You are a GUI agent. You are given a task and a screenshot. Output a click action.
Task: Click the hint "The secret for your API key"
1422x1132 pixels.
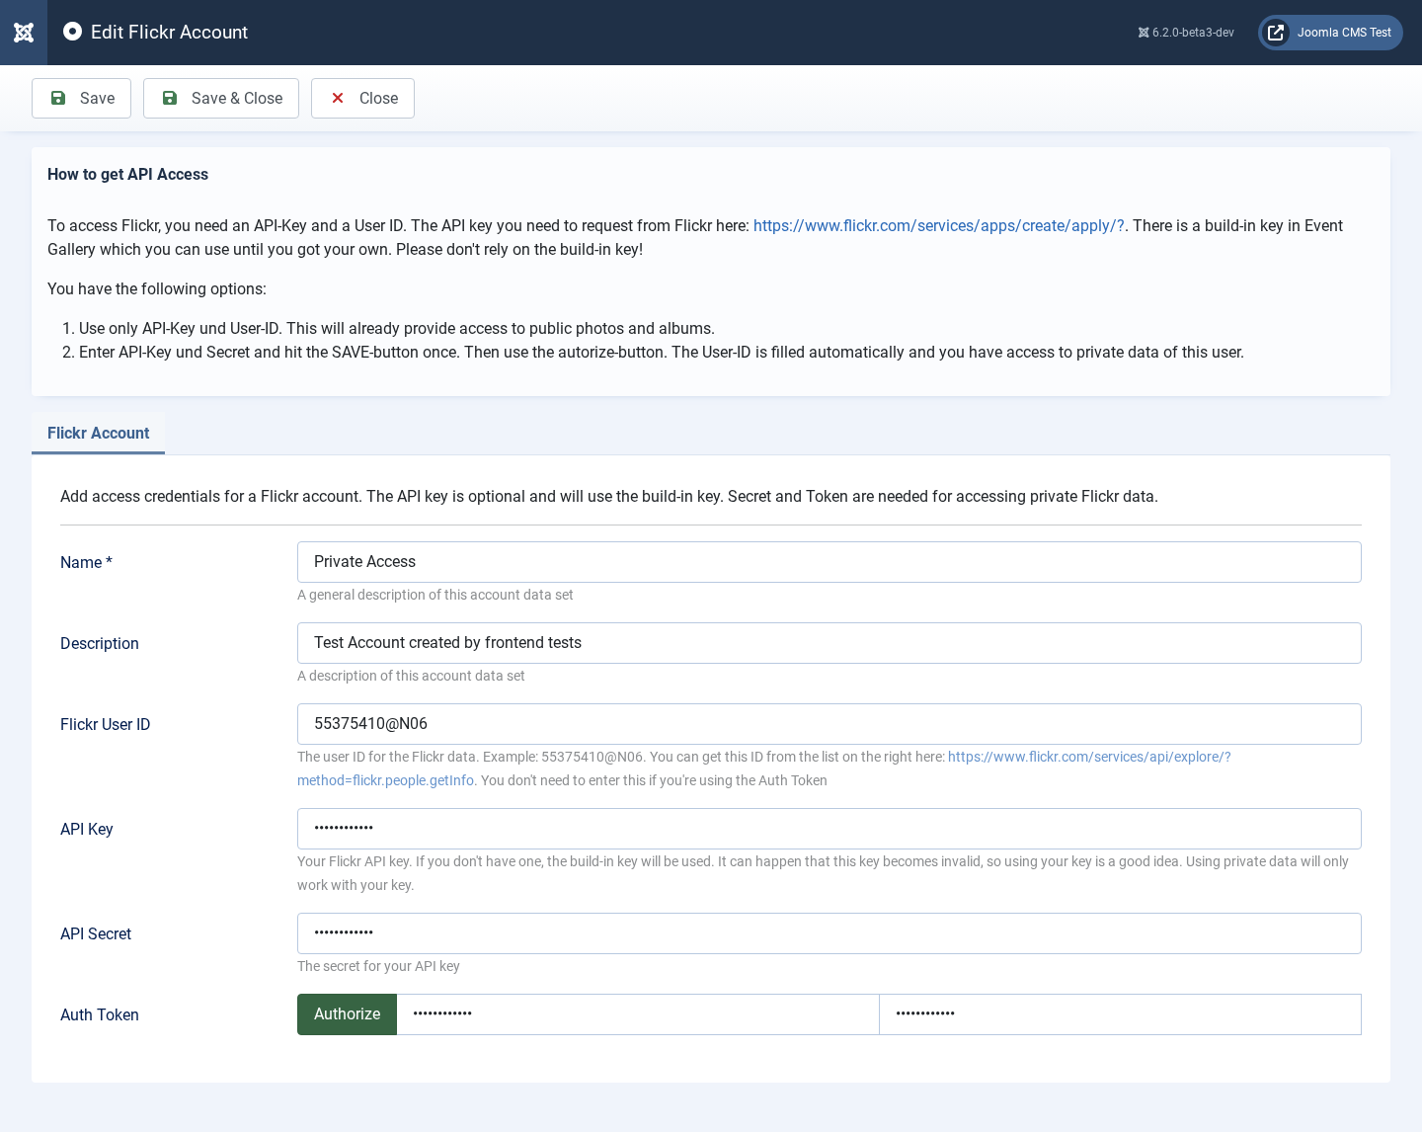pyautogui.click(x=378, y=966)
